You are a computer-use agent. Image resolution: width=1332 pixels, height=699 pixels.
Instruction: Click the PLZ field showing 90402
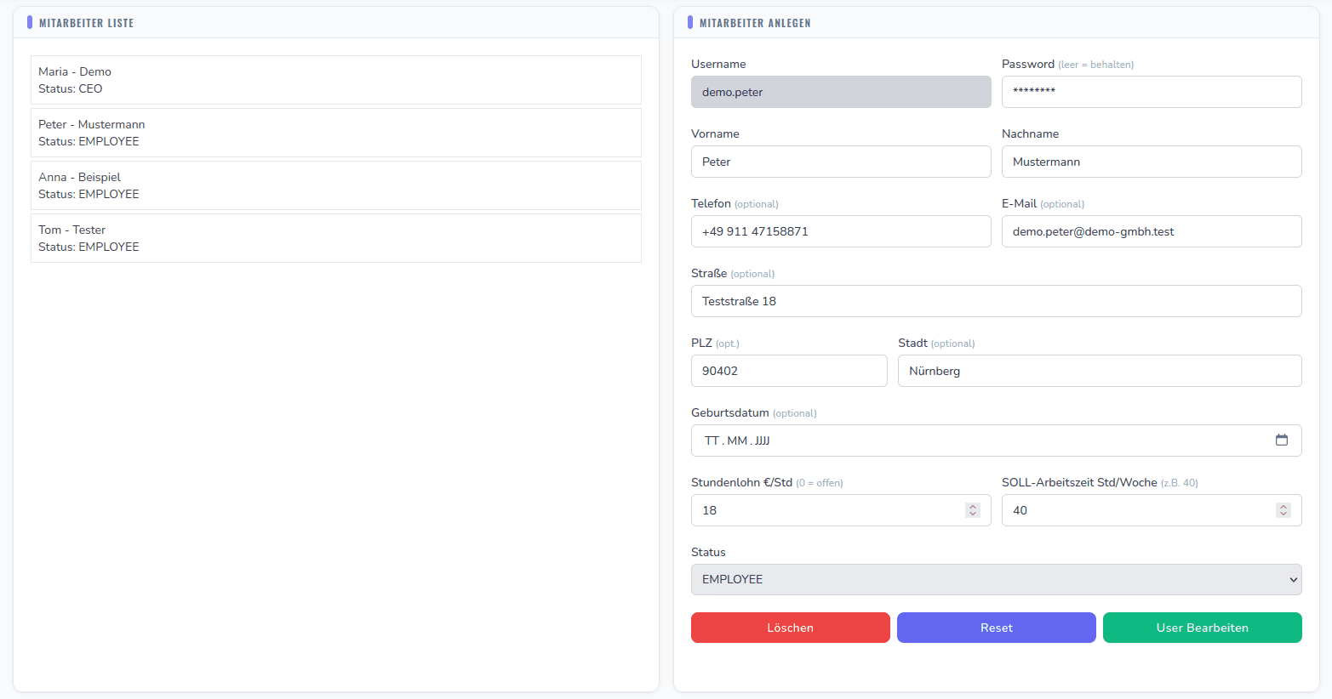pos(789,371)
